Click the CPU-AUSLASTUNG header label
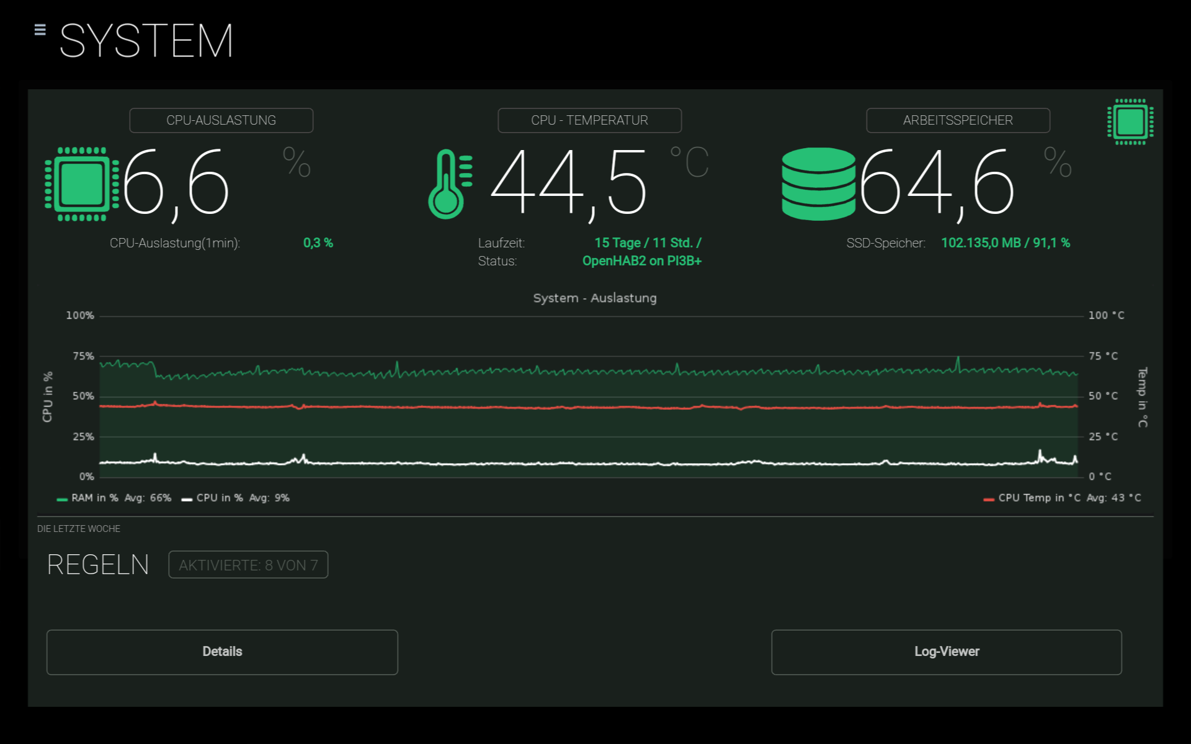This screenshot has width=1191, height=744. coord(221,120)
